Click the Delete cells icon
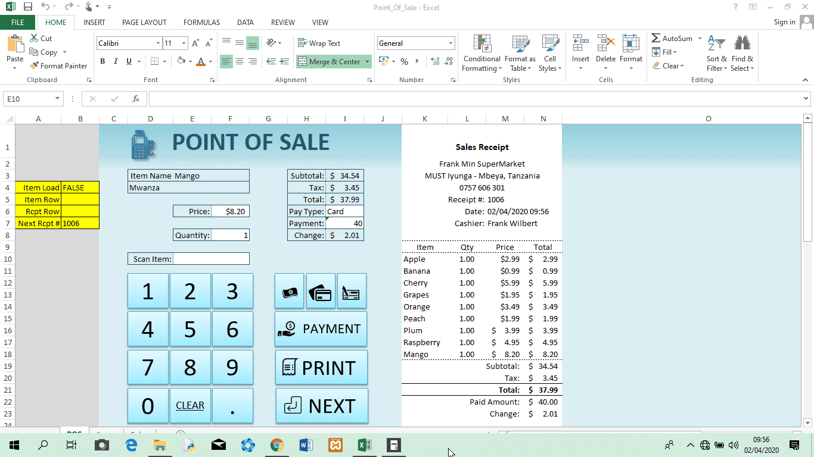The width and height of the screenshot is (814, 457). coord(606,43)
